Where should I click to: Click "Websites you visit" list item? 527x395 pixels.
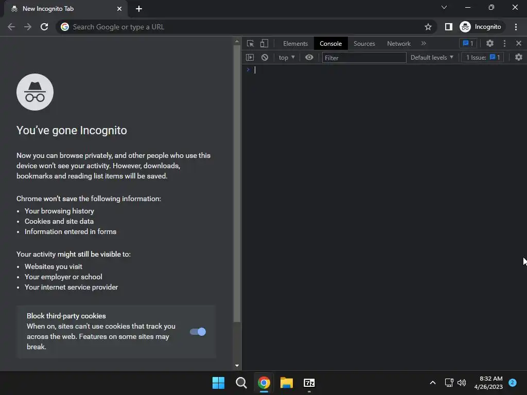[54, 267]
